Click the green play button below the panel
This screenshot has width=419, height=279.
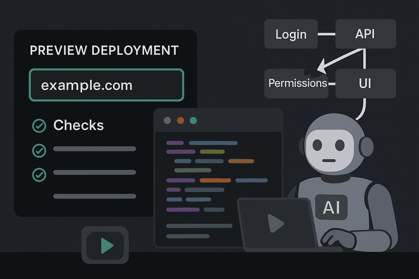pyautogui.click(x=105, y=245)
